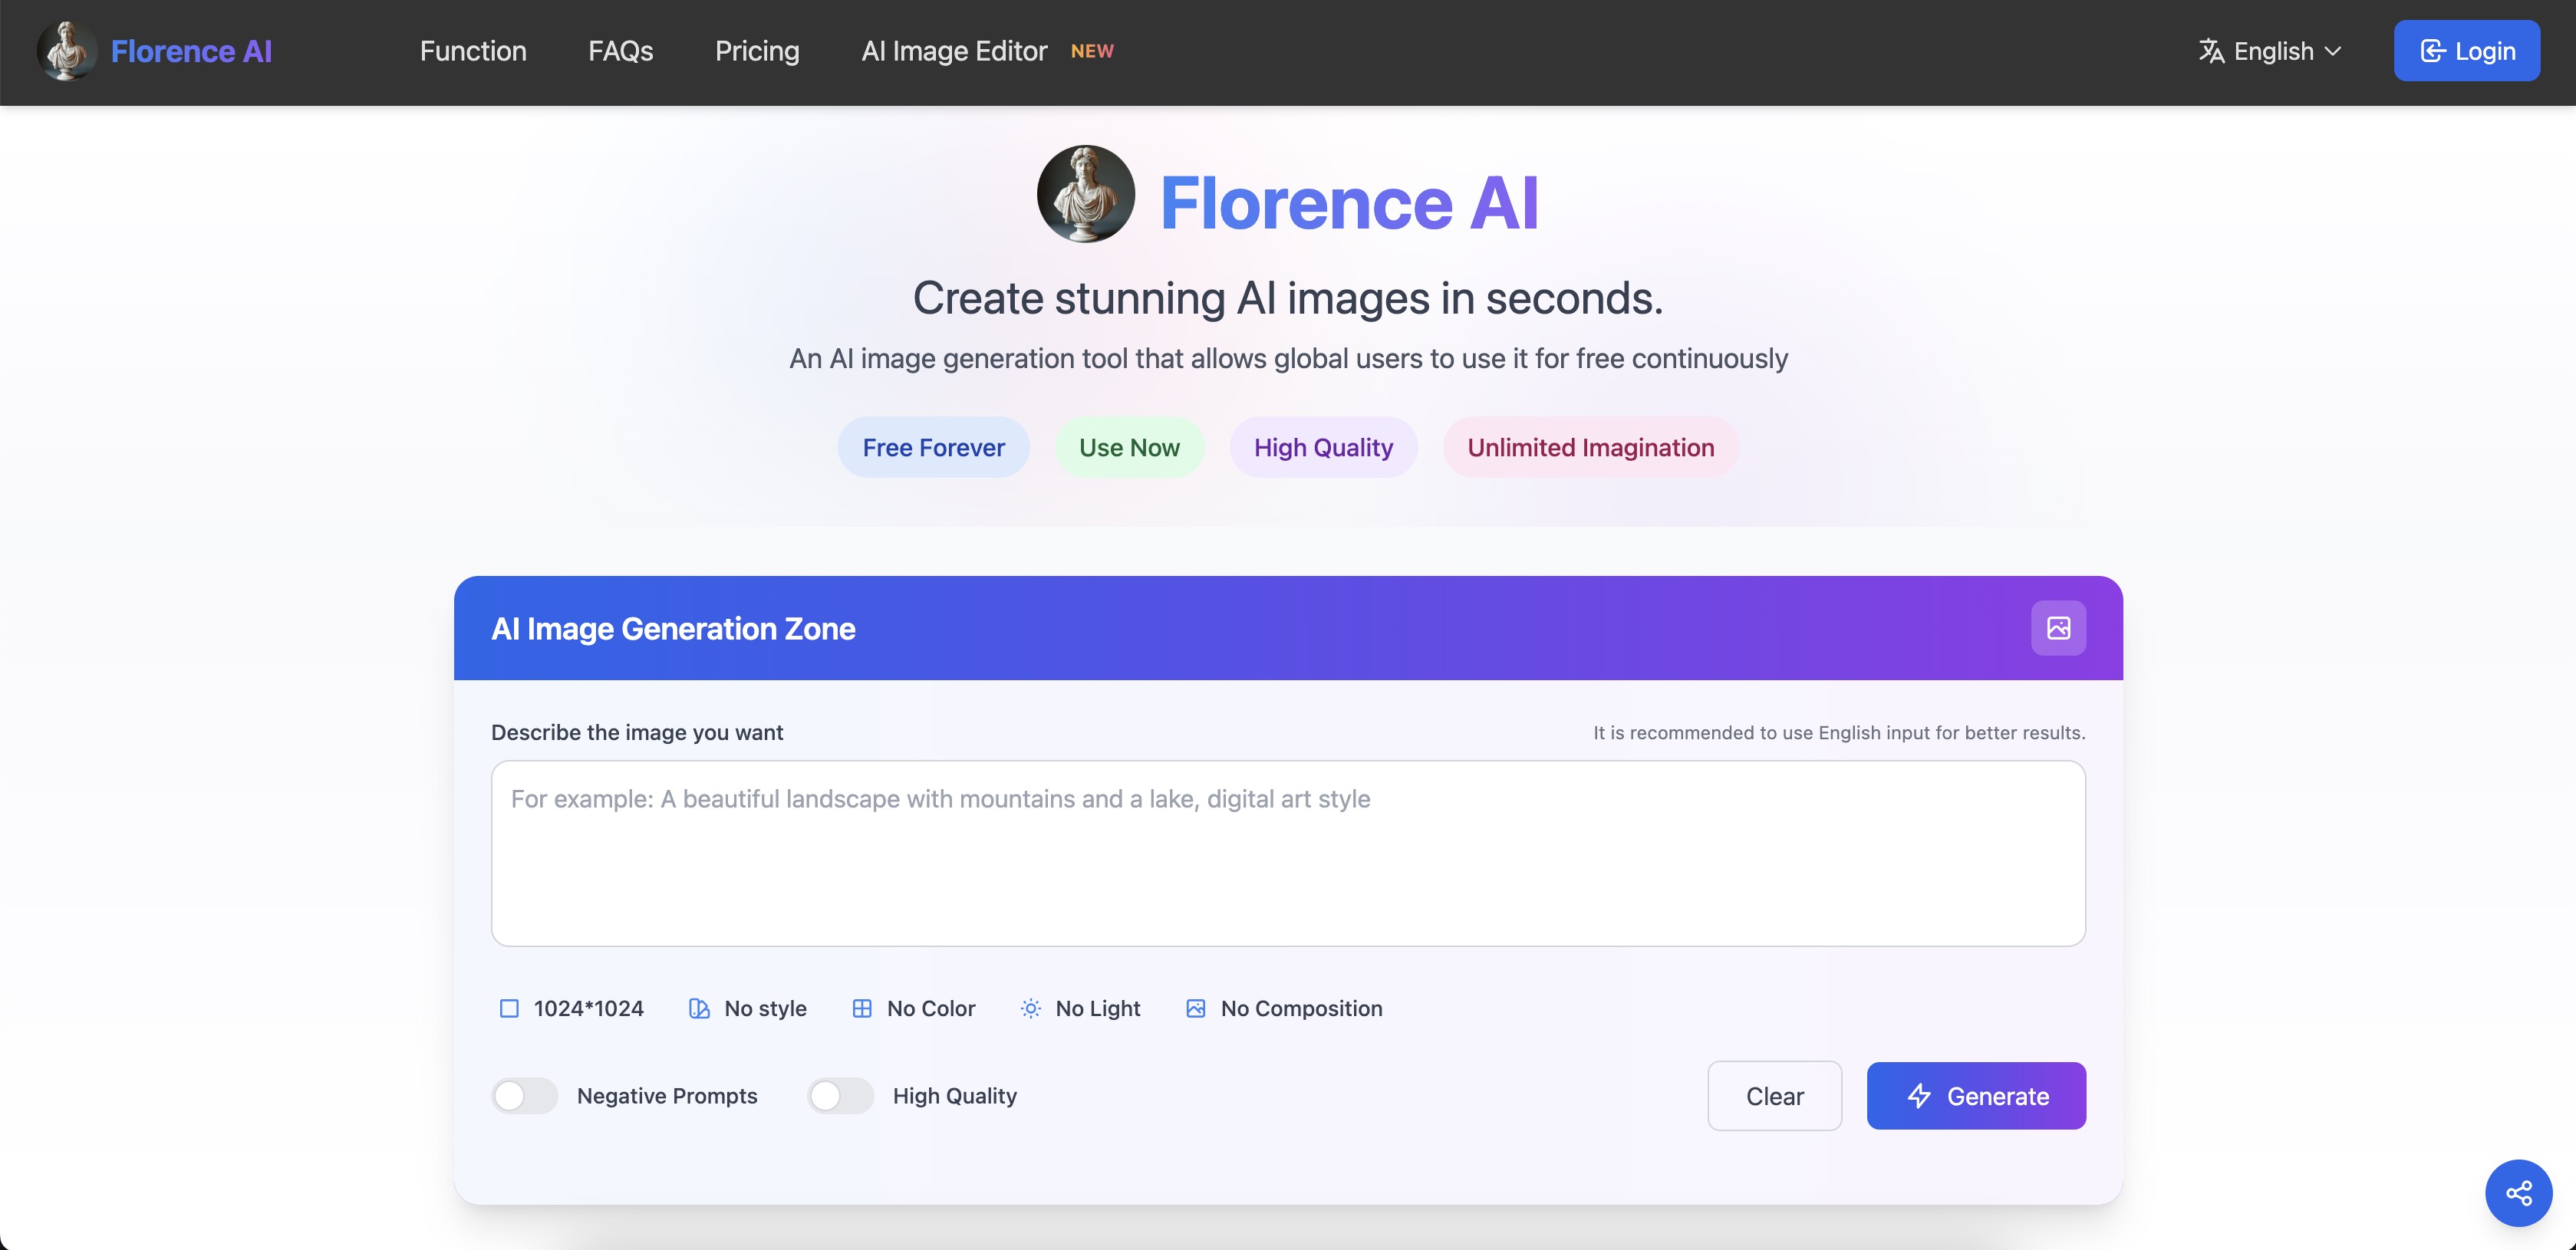
Task: Click the Unlimited Imagination pill
Action: point(1590,447)
